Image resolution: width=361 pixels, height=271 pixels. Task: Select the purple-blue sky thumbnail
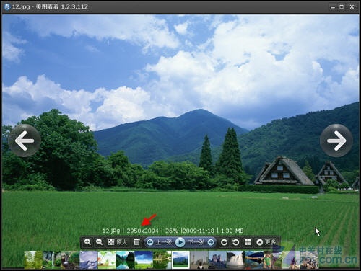coord(88,259)
